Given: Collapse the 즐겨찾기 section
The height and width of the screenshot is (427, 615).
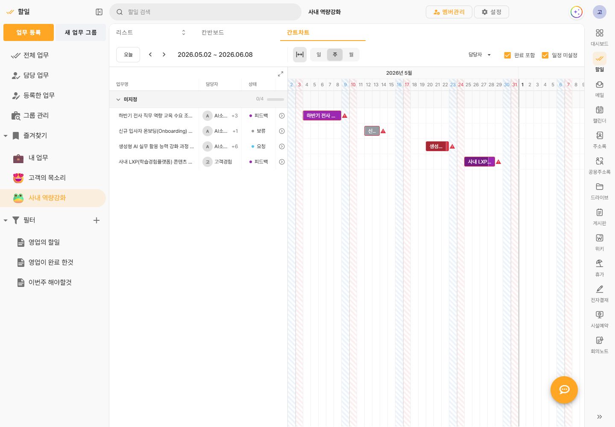Looking at the screenshot, I should pyautogui.click(x=6, y=136).
